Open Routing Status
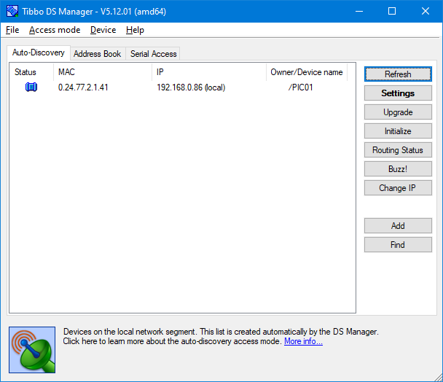Viewport: 443px width, 382px height. [398, 150]
